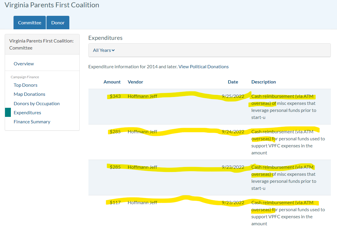Switch to the Donor tab
This screenshot has height=232, width=337.
(x=58, y=23)
